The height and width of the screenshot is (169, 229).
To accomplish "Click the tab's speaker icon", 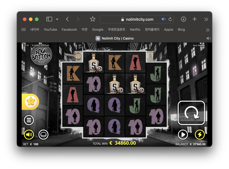I will pos(209,38).
